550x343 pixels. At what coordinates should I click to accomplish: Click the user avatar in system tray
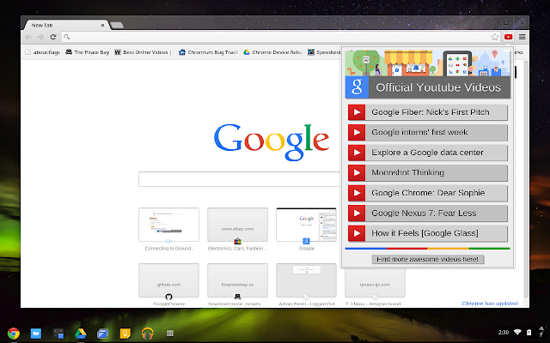coord(542,332)
